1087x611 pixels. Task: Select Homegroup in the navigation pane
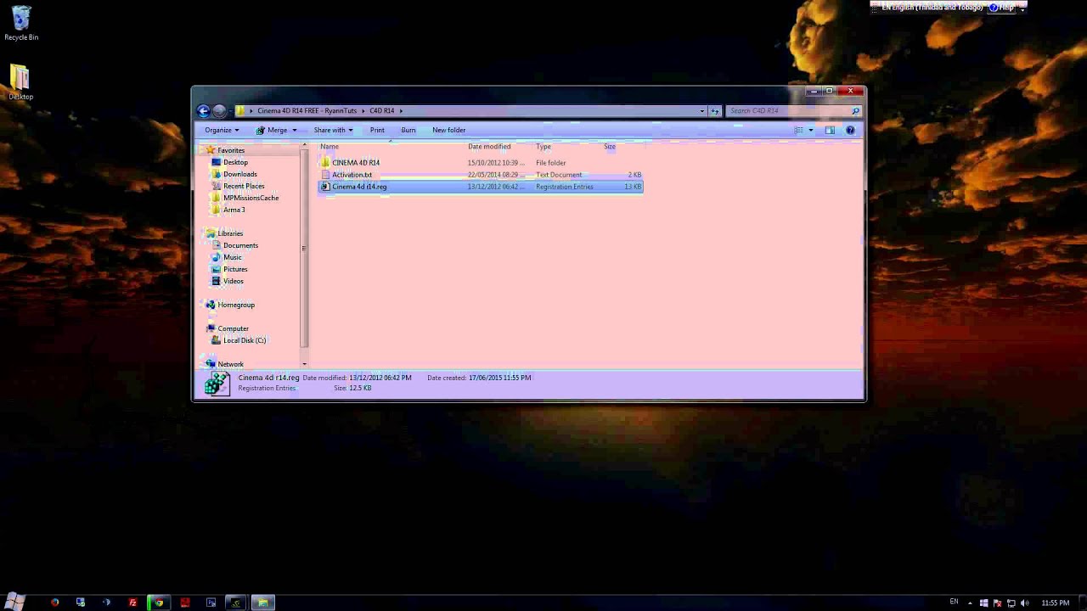pos(235,305)
